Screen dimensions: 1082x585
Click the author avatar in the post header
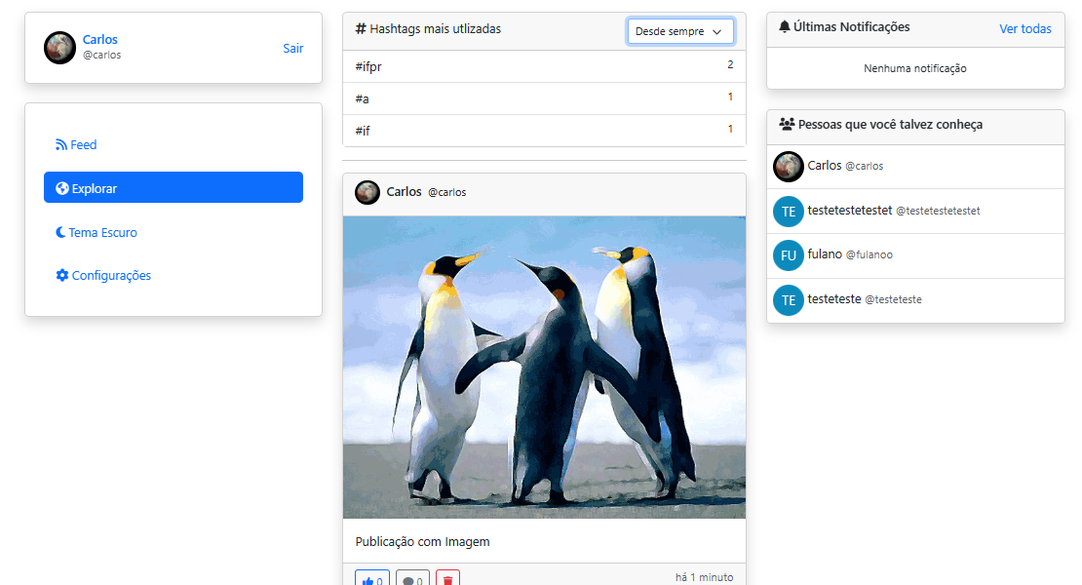click(367, 192)
